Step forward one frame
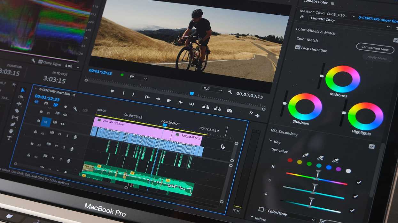This screenshot has height=223, width=398. coord(180,102)
